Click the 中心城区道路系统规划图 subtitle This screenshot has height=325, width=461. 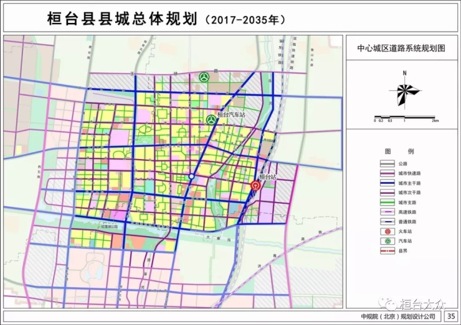(x=401, y=48)
